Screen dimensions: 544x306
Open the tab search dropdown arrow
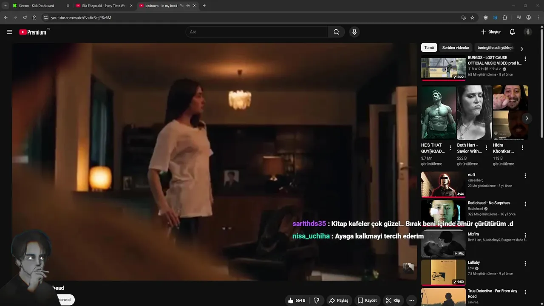click(6, 6)
